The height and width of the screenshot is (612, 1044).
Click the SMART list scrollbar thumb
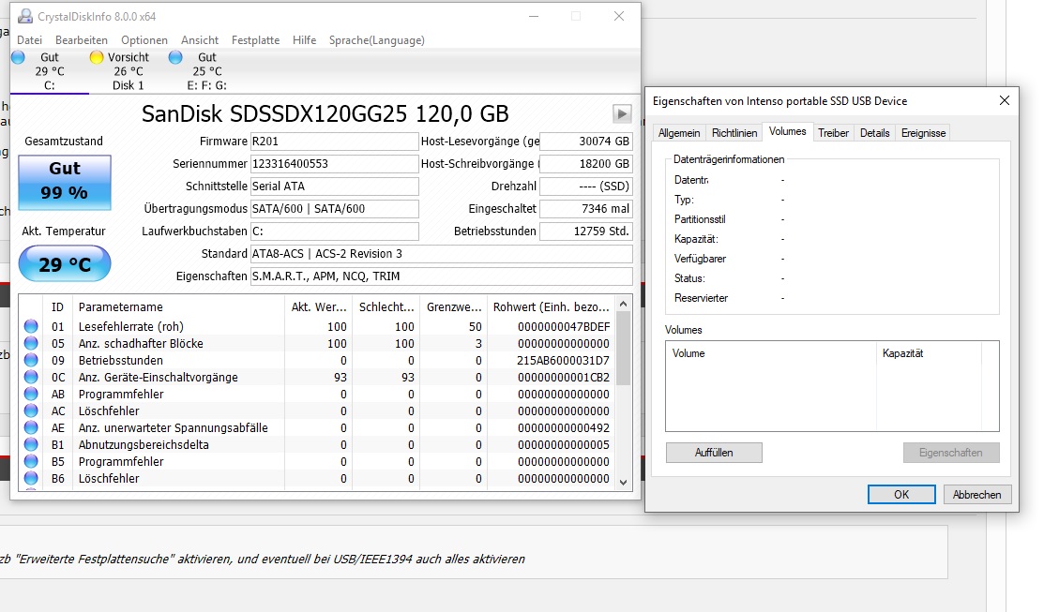point(623,349)
